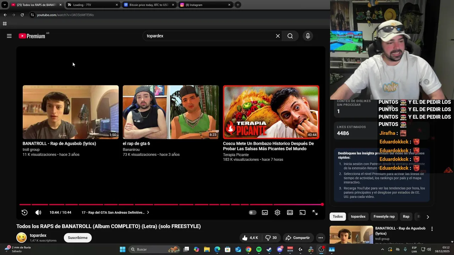This screenshot has height=255, width=454.
Task: Select the Todos filter chip
Action: coord(338,216)
